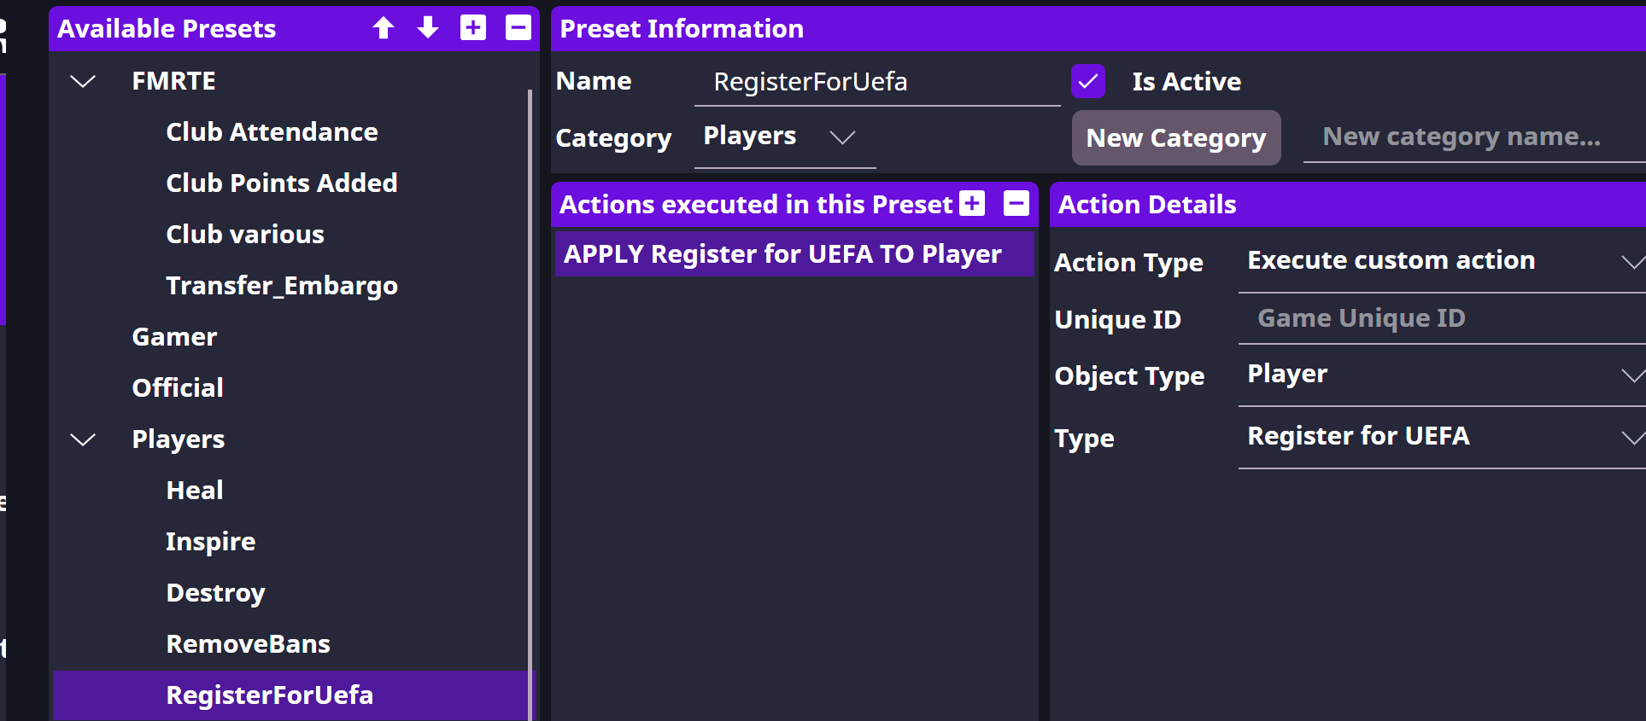Remove the selected action from preset
The height and width of the screenshot is (721, 1646).
(x=1016, y=204)
